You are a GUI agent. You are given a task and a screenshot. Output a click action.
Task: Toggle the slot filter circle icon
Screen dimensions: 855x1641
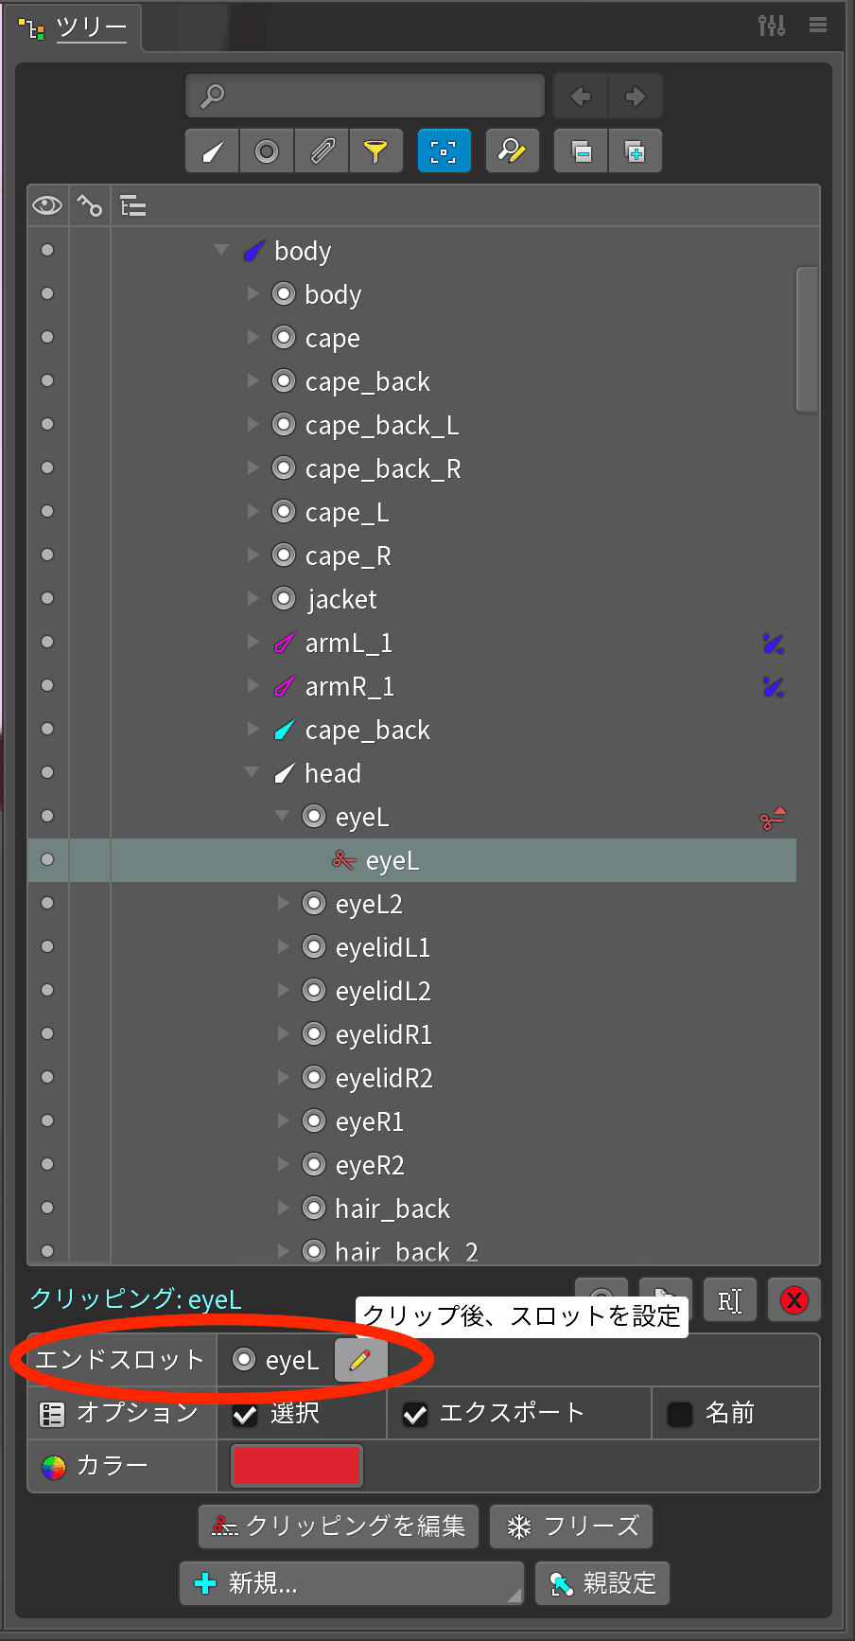coord(267,151)
